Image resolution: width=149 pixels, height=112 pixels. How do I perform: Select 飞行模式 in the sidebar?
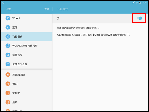pos(27,36)
